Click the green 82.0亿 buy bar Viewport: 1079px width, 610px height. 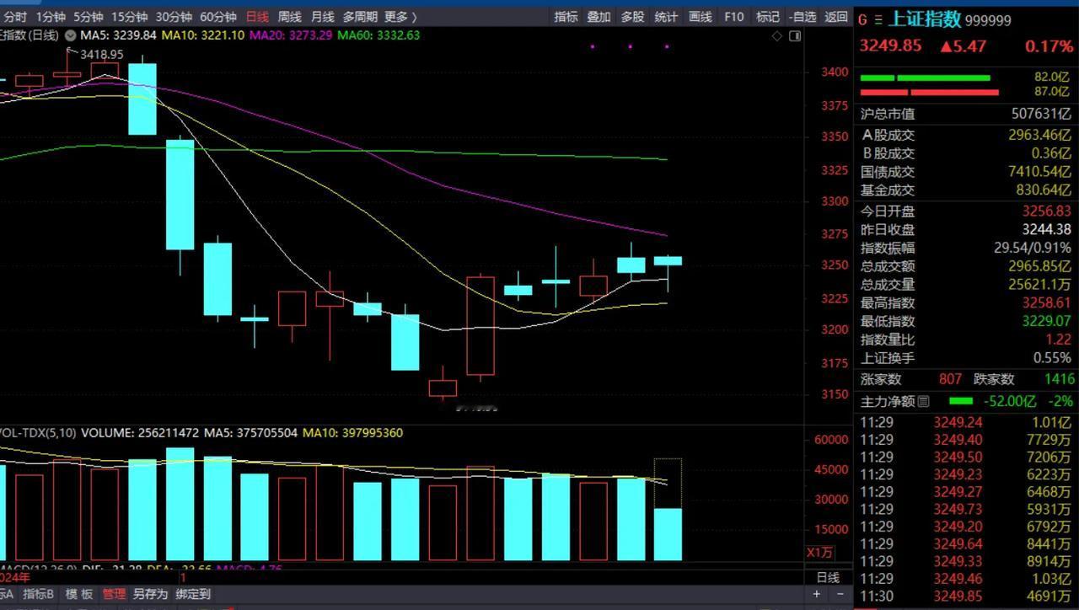click(925, 78)
